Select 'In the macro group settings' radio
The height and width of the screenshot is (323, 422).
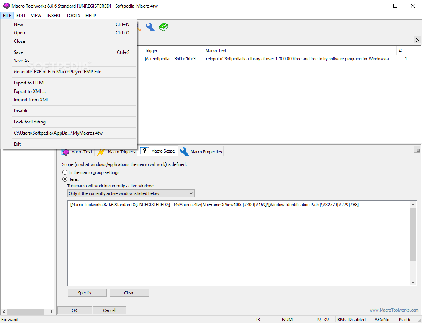91,172
